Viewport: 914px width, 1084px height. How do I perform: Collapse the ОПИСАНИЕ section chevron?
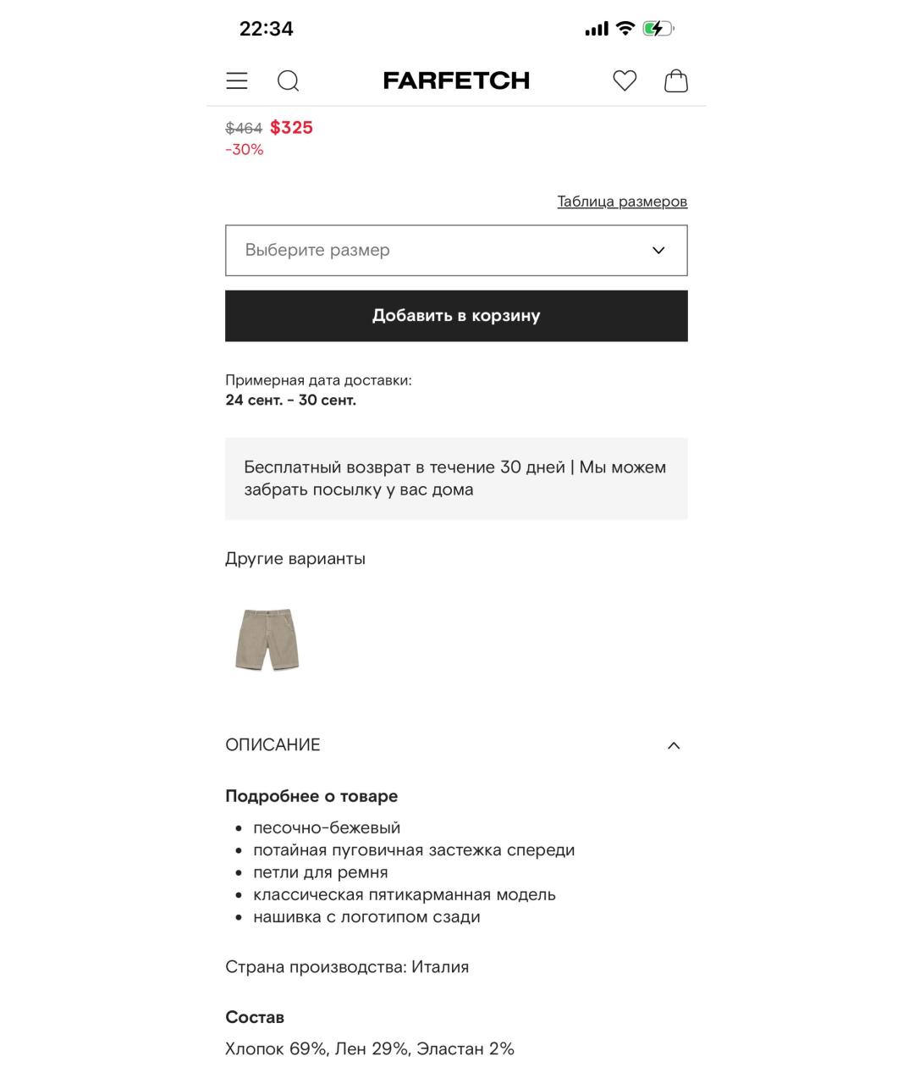(x=674, y=745)
